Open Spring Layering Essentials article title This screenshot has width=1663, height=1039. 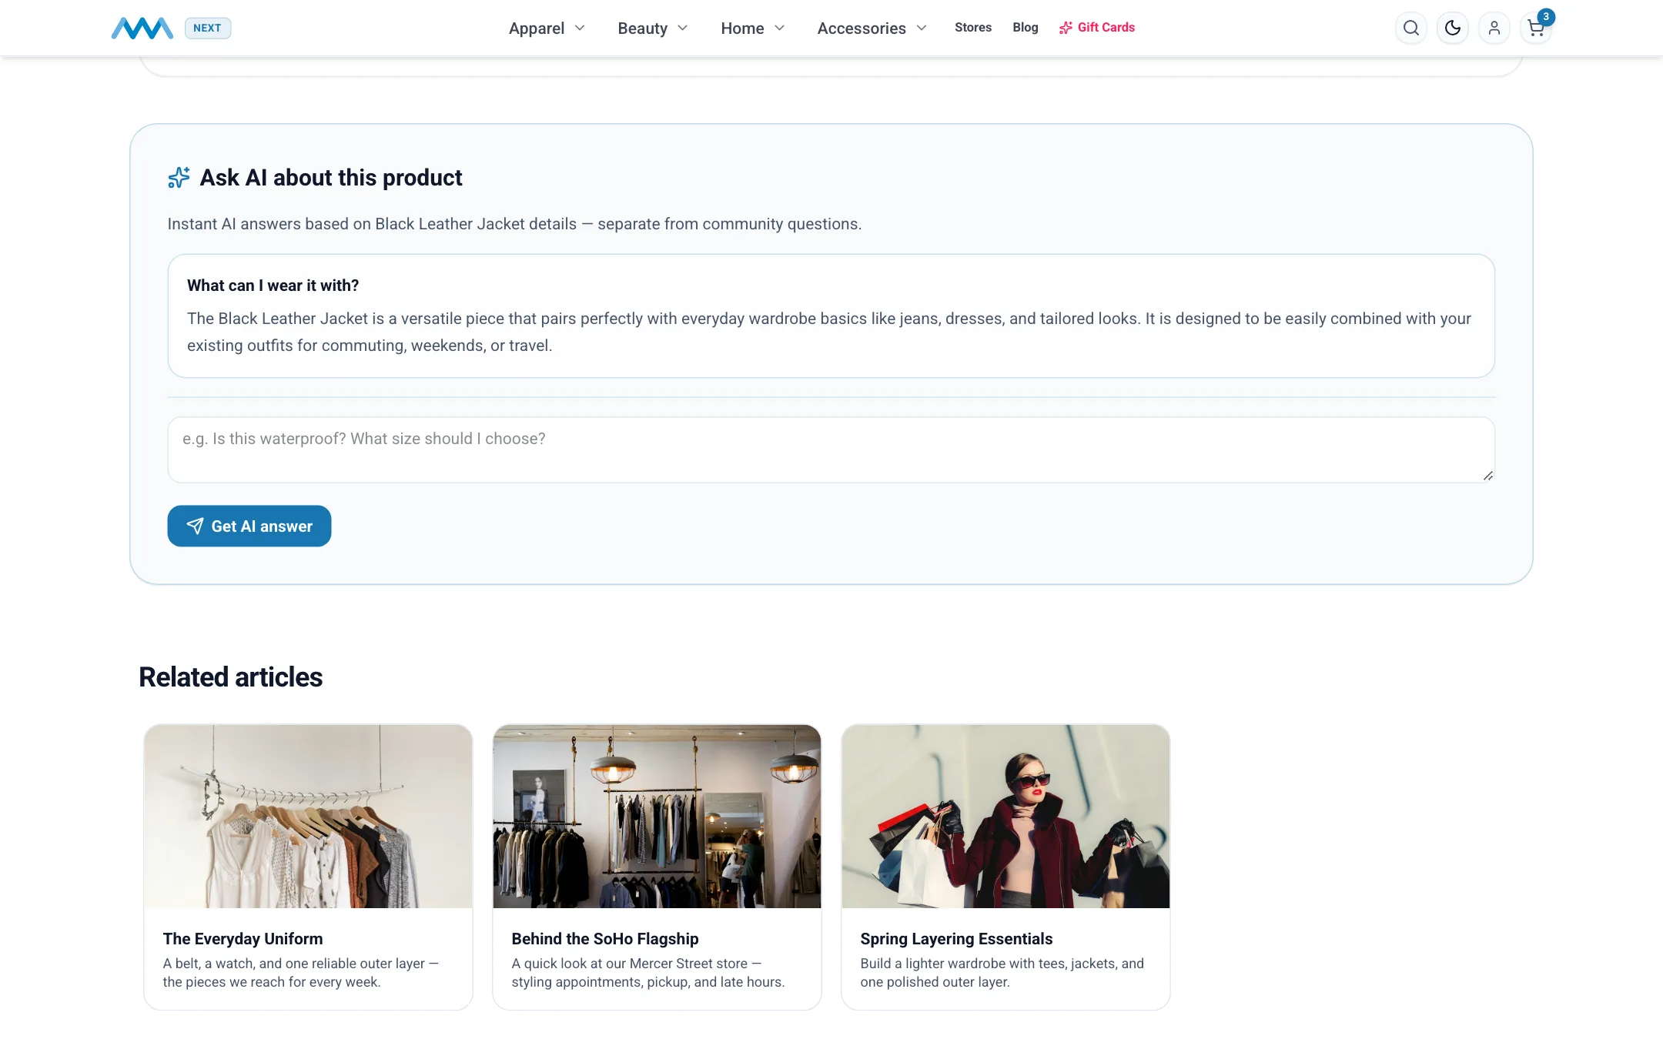coord(956,939)
